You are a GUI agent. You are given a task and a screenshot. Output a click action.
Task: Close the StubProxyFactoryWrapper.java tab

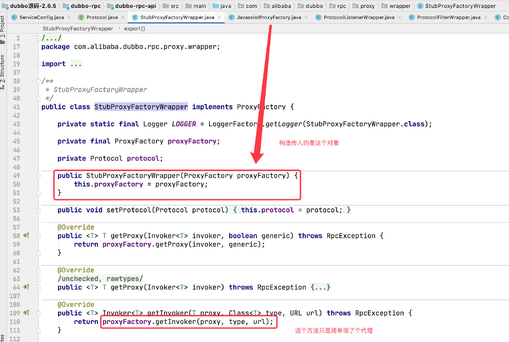pos(219,17)
